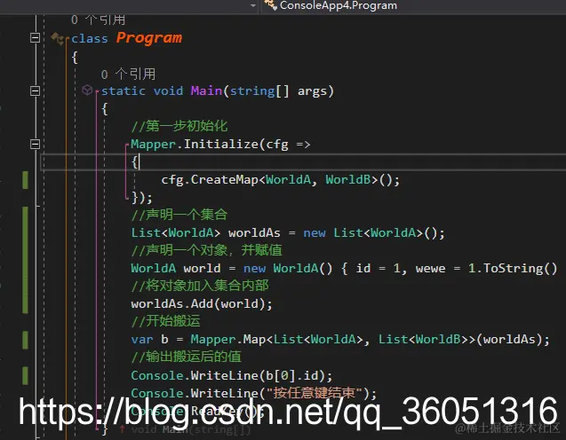Collapse the Mapper.Initialize lambda block
Screen dimensions: 566x440
pyautogui.click(x=35, y=145)
